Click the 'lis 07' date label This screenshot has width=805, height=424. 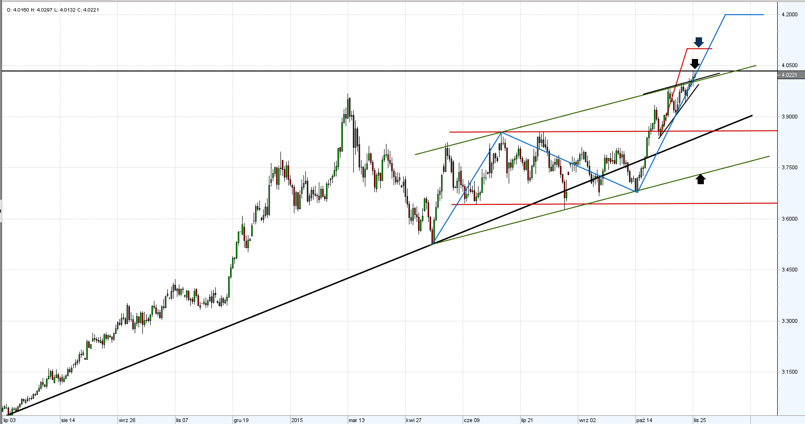[x=182, y=420]
